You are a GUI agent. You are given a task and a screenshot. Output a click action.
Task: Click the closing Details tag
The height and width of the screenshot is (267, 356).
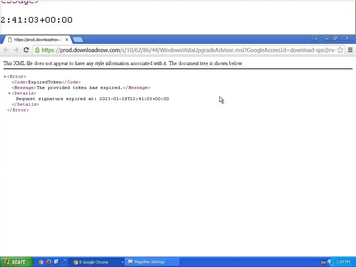(x=25, y=104)
